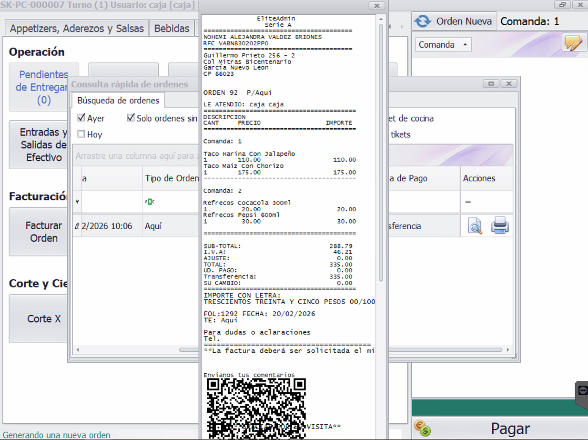Viewport: 588px width, 440px height.
Task: Uncheck the Ayer checkbox
Action: (x=81, y=118)
